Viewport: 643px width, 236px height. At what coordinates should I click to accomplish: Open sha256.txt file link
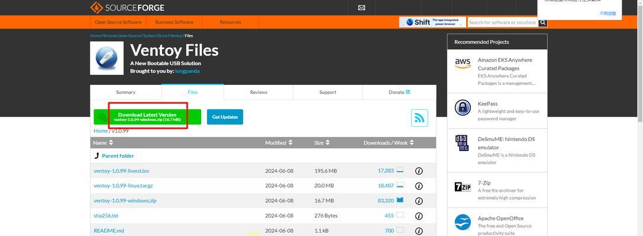tap(106, 215)
